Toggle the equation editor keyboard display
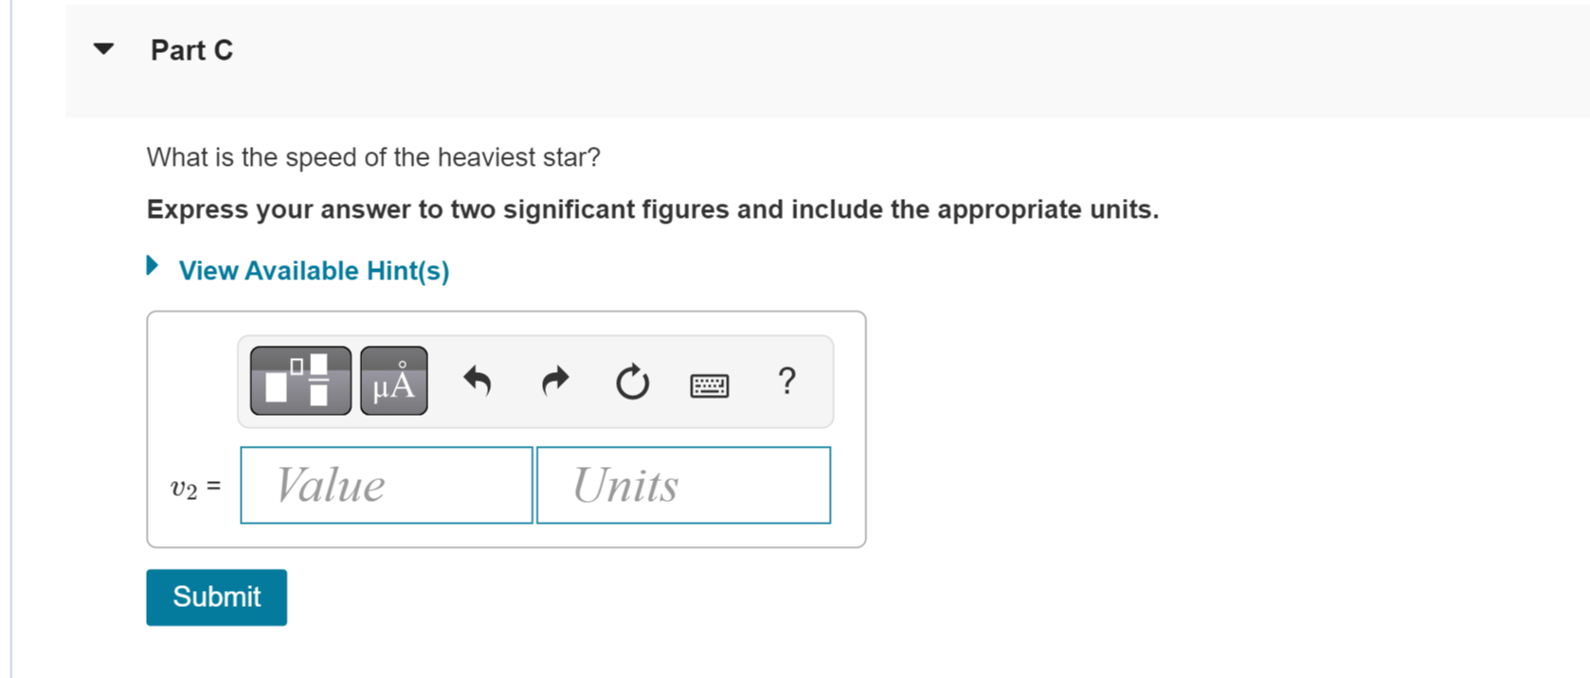Image resolution: width=1590 pixels, height=678 pixels. coord(709,384)
